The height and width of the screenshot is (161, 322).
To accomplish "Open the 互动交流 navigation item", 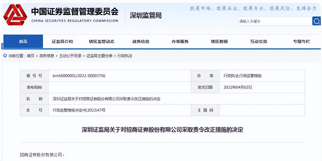I will coord(259,41).
